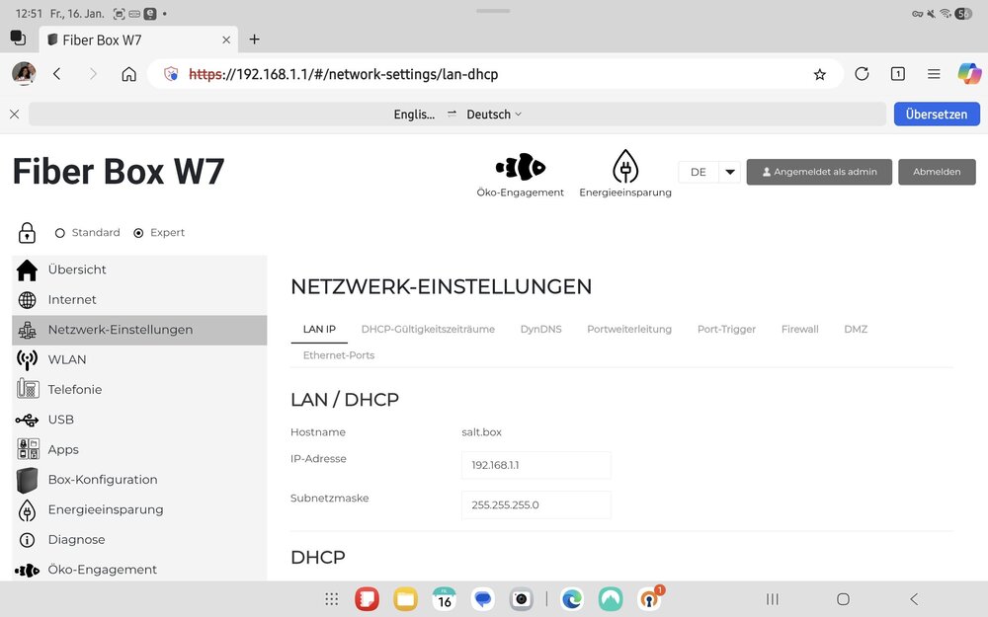Screen dimensions: 988x617
Task: Click the Diagnose info icon
Action: click(27, 540)
